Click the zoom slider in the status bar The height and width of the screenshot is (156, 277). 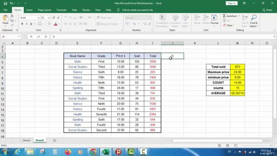[x=254, y=146]
